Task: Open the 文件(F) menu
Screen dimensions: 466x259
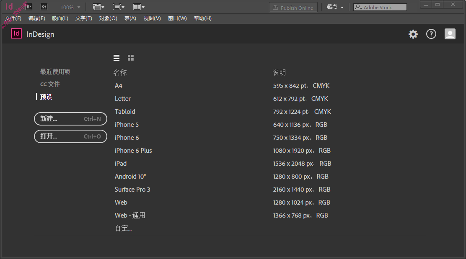Action: pos(13,18)
